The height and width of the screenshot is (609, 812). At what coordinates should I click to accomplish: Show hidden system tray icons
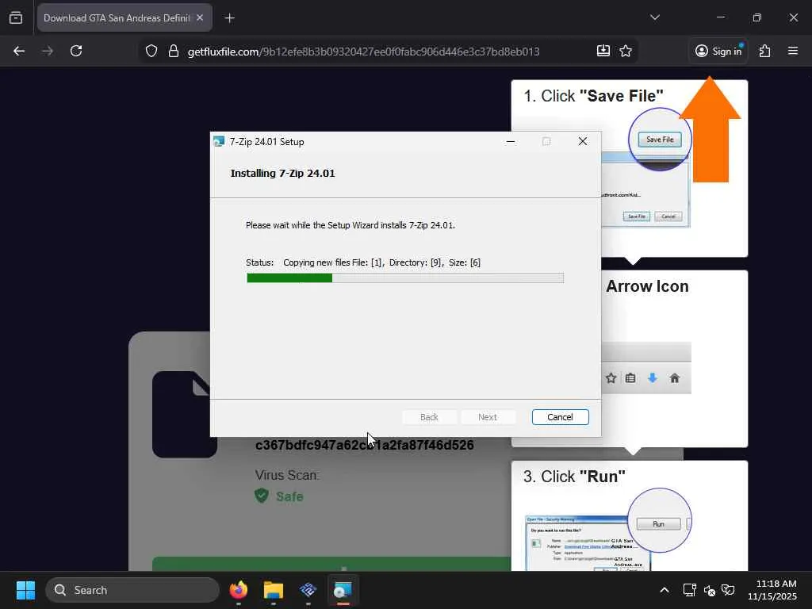tap(665, 590)
